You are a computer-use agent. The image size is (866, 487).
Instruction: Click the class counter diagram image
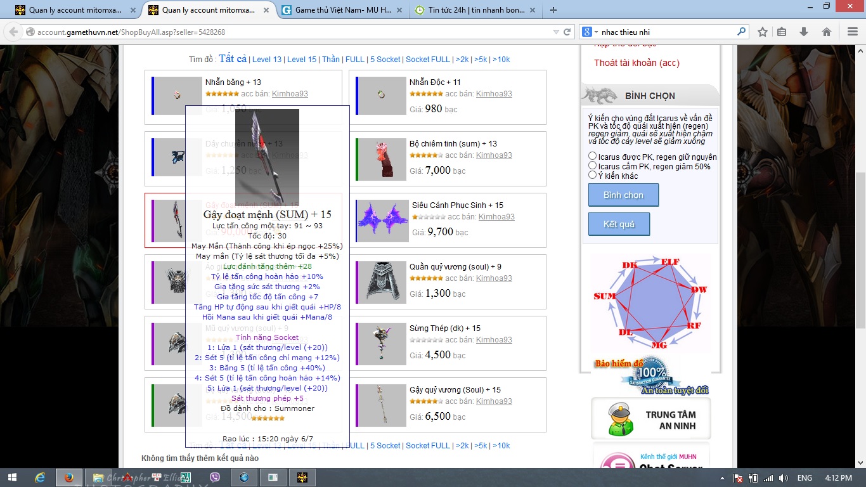pos(650,303)
